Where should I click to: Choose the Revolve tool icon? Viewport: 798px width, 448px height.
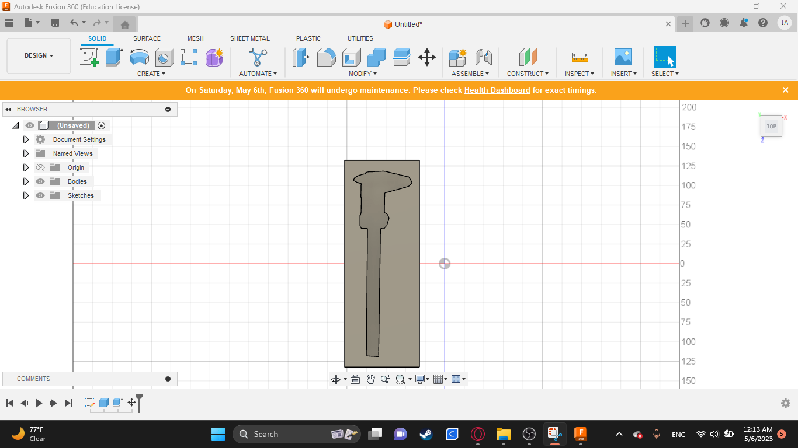tap(139, 57)
